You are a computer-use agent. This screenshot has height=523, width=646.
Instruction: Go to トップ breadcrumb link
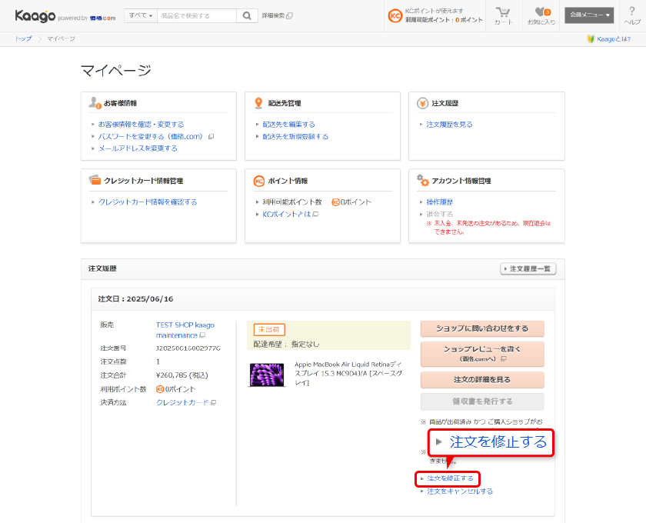click(24, 38)
